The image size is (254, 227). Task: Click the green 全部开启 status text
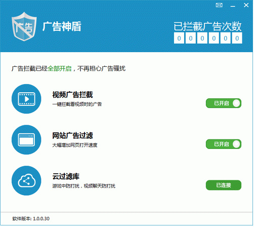(x=60, y=69)
